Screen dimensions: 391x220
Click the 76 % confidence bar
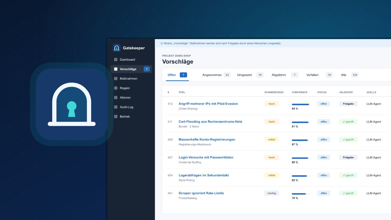click(x=301, y=194)
